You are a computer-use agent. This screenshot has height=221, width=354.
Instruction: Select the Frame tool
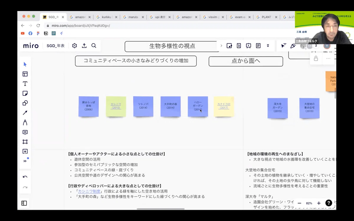tap(25, 142)
